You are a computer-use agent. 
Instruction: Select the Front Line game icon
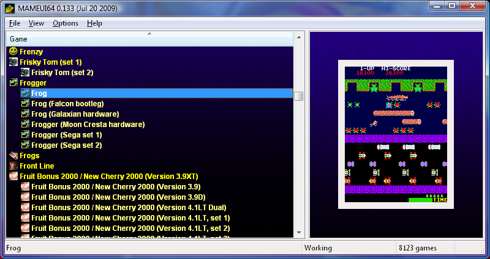pyautogui.click(x=13, y=166)
